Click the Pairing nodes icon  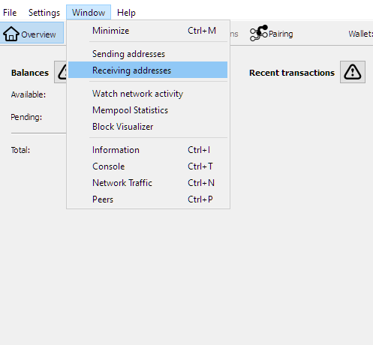click(x=259, y=33)
